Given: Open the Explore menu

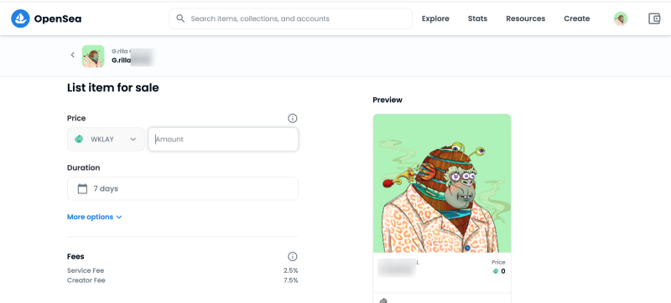Looking at the screenshot, I should 435,18.
